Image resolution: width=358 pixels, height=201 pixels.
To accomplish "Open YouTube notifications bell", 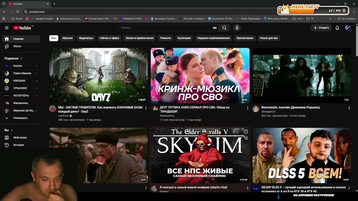I will (x=337, y=28).
